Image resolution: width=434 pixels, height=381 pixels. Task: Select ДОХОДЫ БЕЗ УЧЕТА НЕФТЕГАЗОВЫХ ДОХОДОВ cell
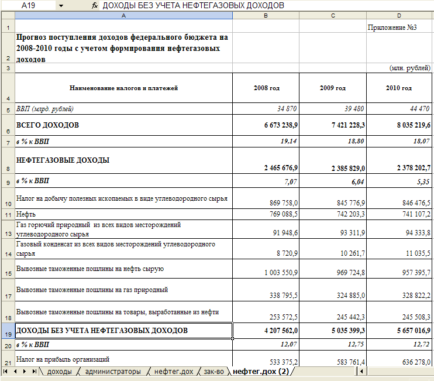tap(124, 331)
